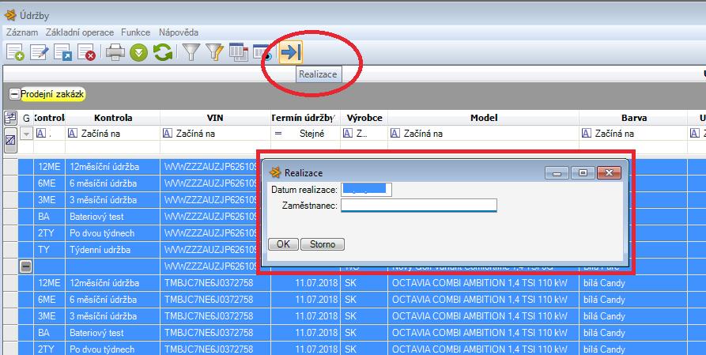Screen dimensions: 706x355
Task: Sort by the Model column header
Action: (484, 118)
